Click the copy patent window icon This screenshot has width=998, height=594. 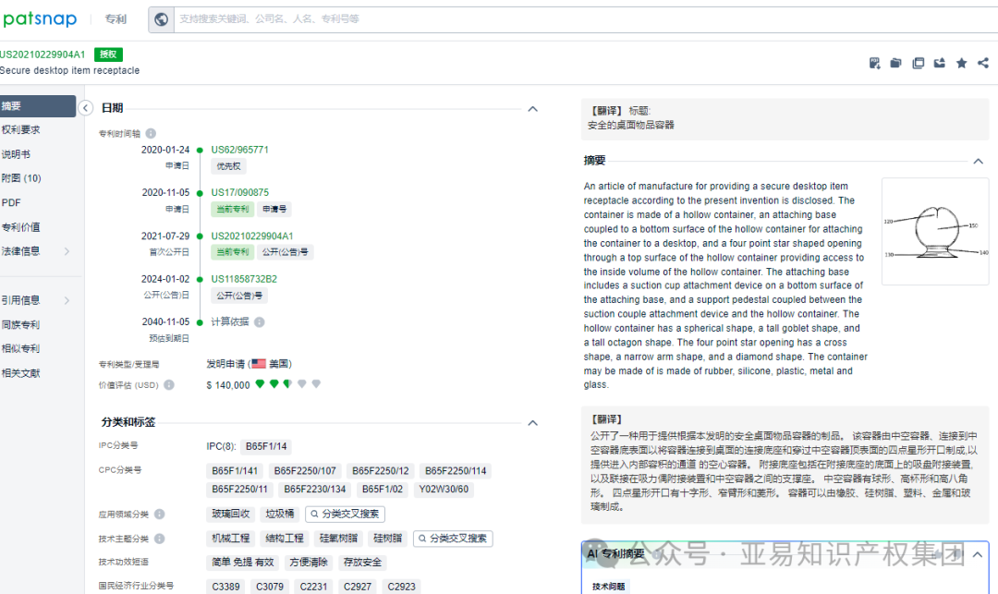[918, 63]
